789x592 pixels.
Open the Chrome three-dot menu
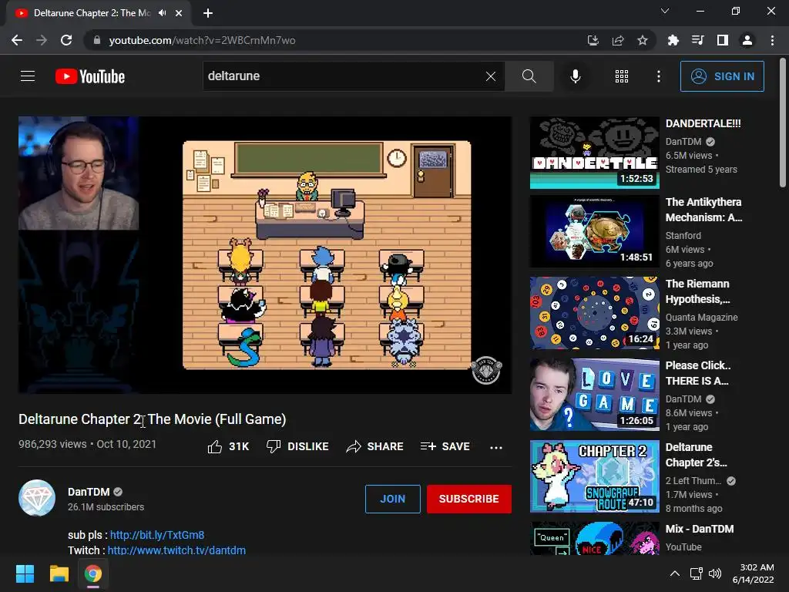(x=772, y=40)
